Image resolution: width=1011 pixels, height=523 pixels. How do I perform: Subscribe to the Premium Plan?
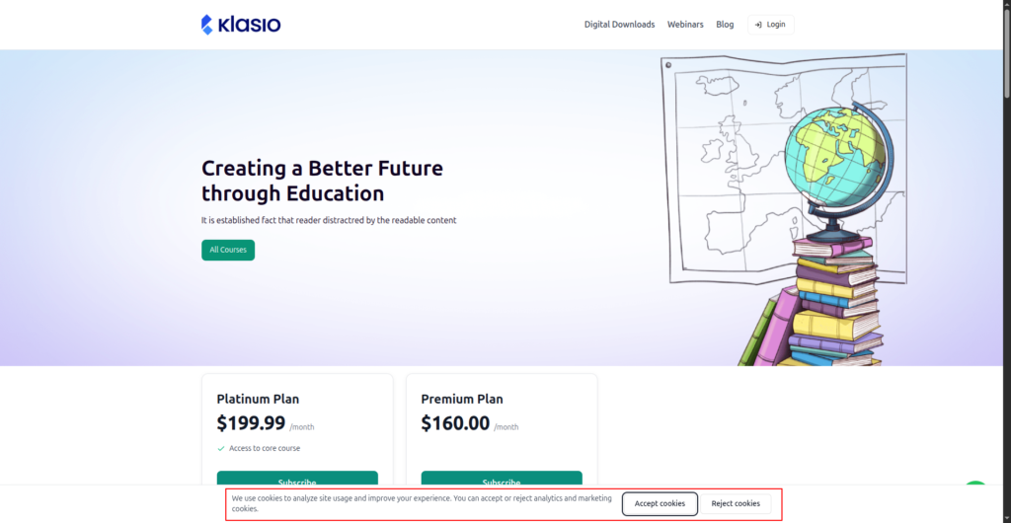click(x=502, y=479)
